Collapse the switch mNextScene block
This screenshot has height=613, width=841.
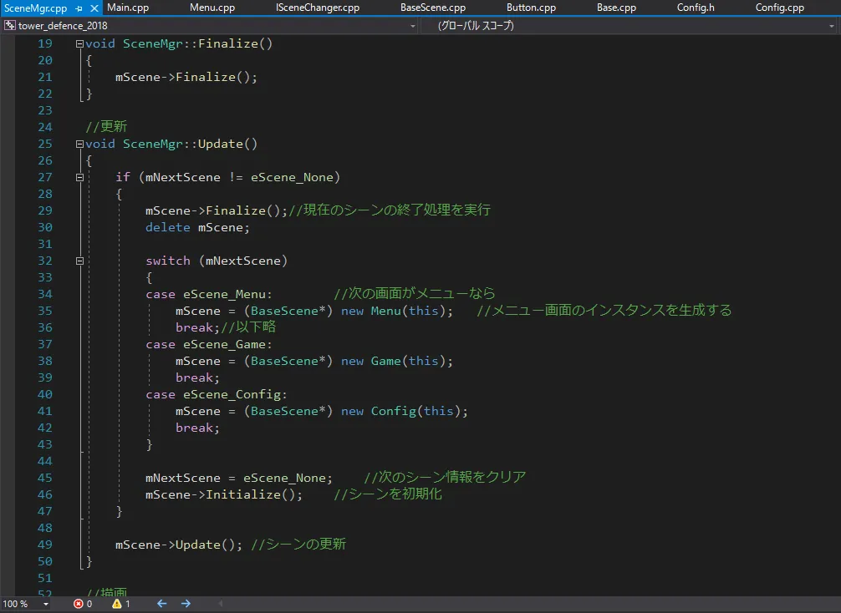point(79,261)
